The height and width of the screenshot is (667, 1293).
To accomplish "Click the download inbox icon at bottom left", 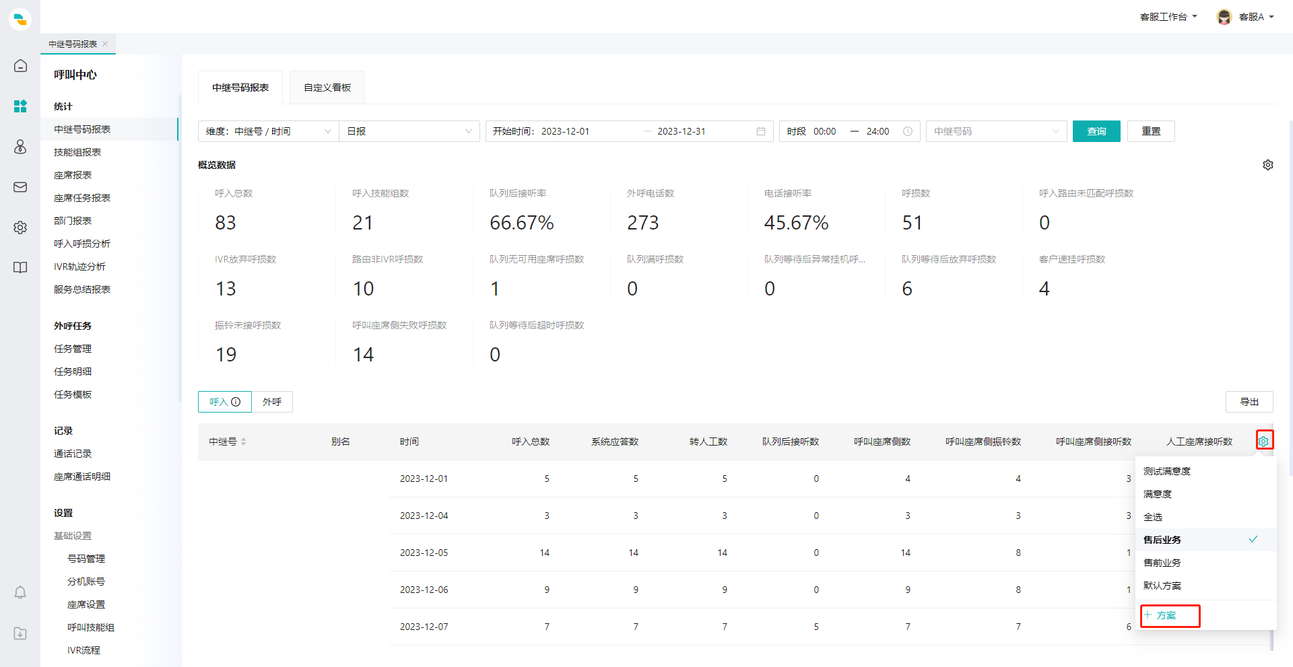I will coord(20,633).
